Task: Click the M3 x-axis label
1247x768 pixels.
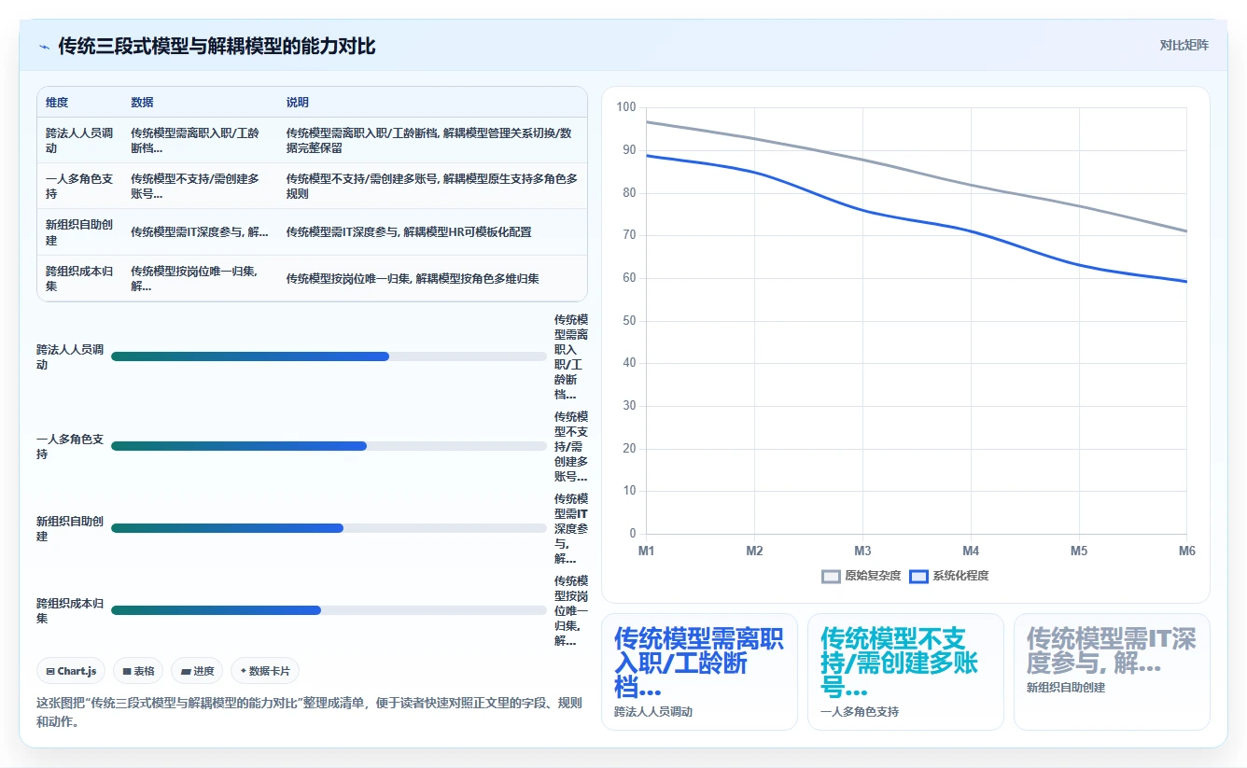Action: pyautogui.click(x=862, y=552)
